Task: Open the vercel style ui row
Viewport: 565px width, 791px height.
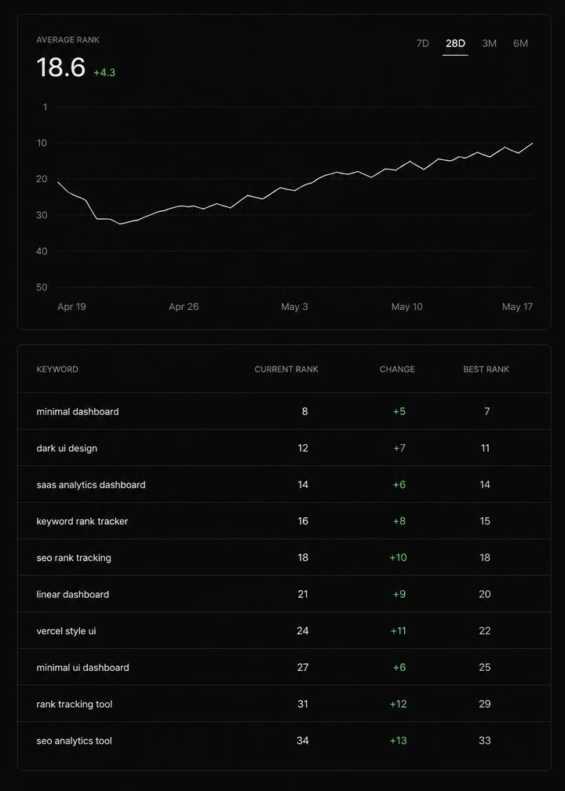Action: tap(285, 631)
